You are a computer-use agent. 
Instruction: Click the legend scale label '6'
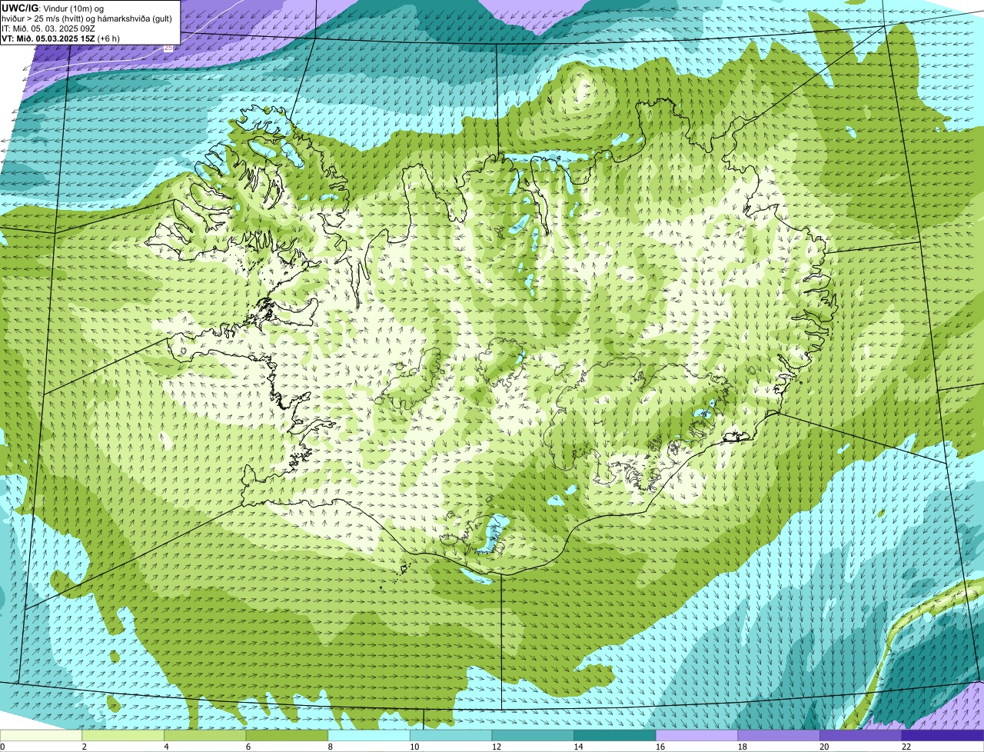pos(248,747)
